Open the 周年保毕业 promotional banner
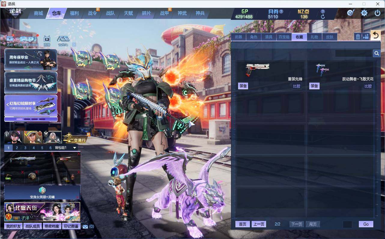 tap(31, 60)
